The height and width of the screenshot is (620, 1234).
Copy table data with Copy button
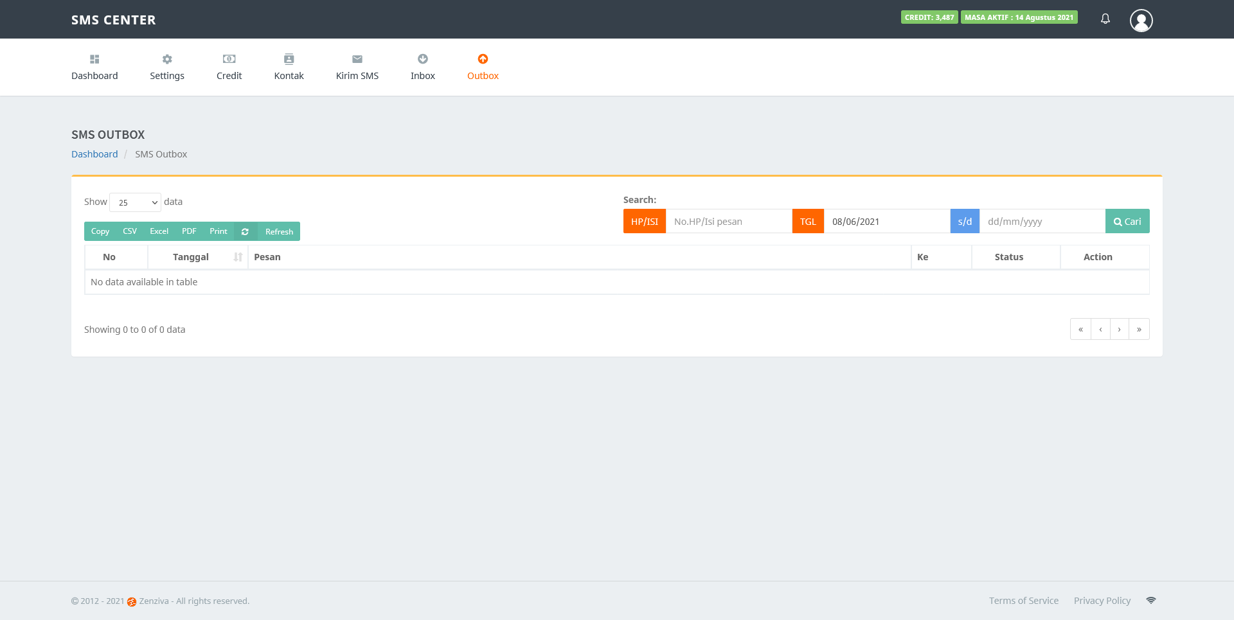click(100, 231)
